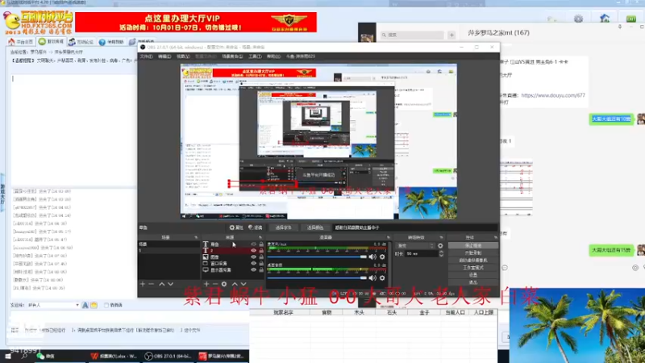Image resolution: width=645 pixels, height=363 pixels.
Task: Lock the image source row
Action: [x=261, y=257]
